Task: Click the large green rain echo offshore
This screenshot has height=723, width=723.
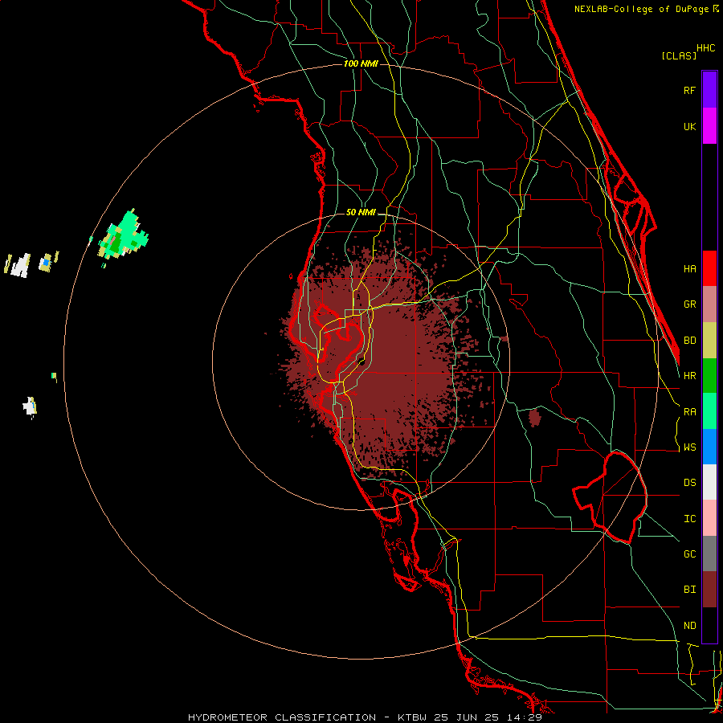Action: coord(123,235)
